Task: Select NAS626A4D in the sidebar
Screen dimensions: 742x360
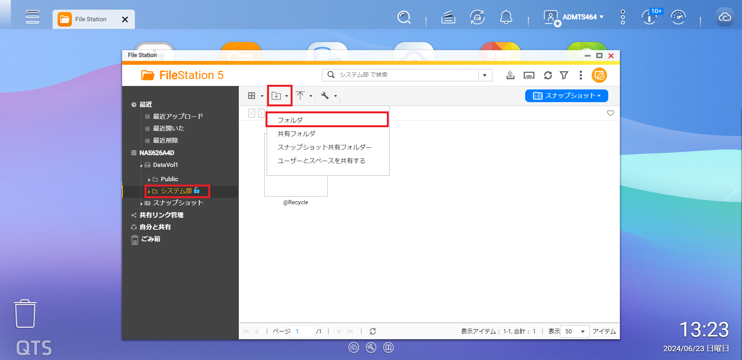Action: coord(157,153)
